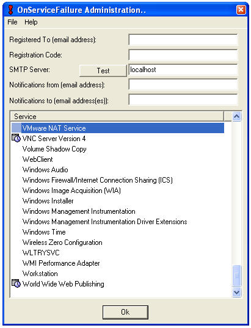Click the scroll up arrow of service list

[236, 116]
